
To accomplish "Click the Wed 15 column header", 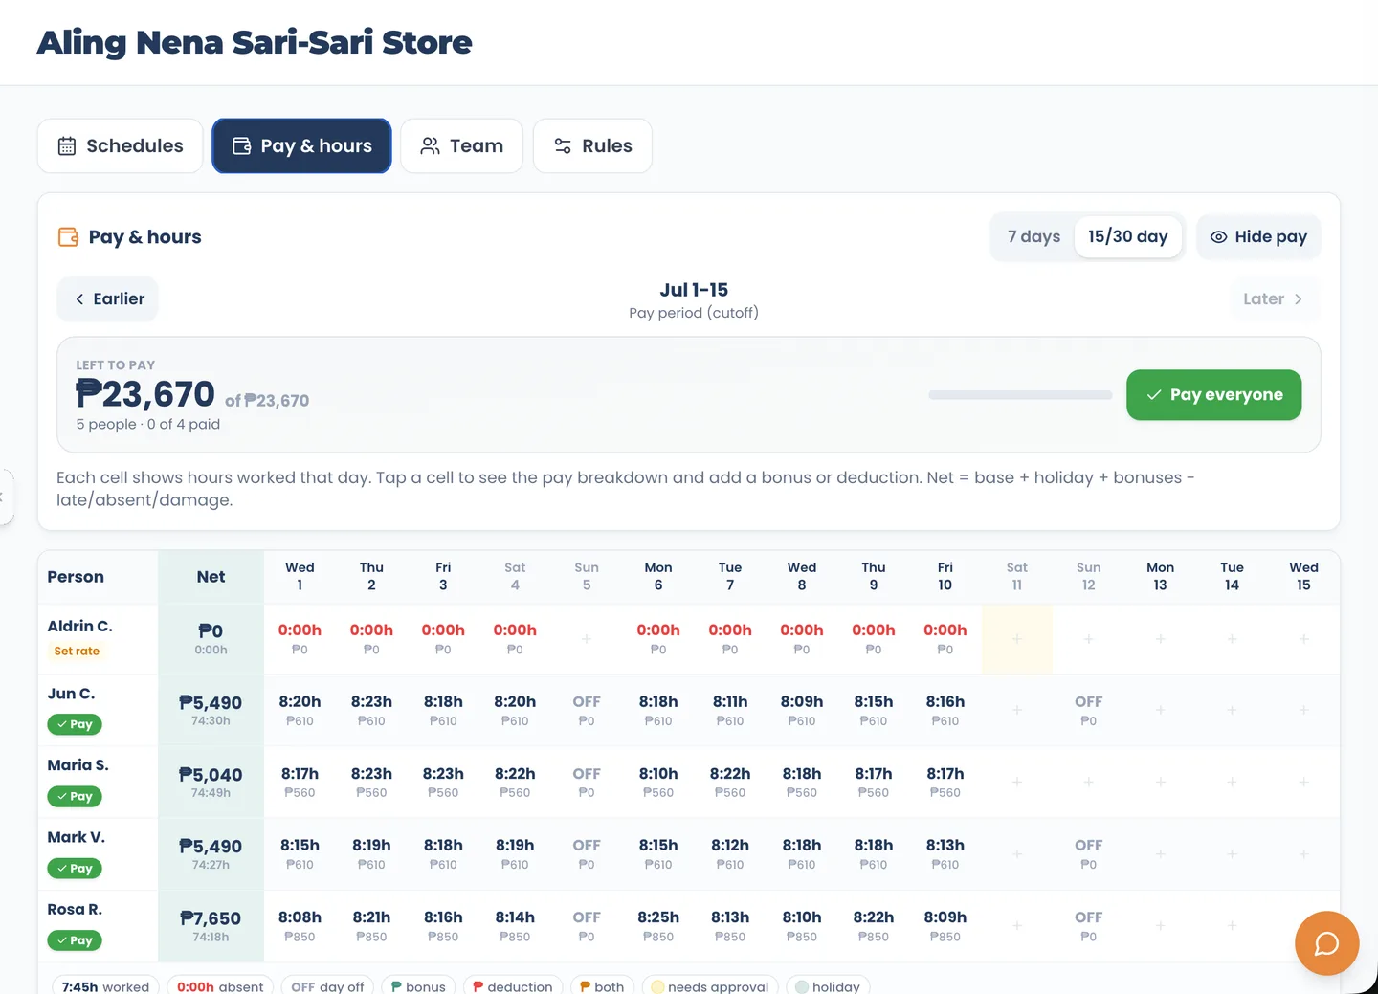I will 1303,577.
